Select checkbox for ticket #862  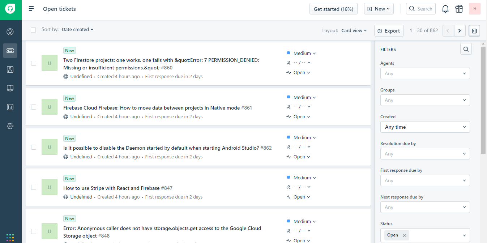[x=34, y=147]
